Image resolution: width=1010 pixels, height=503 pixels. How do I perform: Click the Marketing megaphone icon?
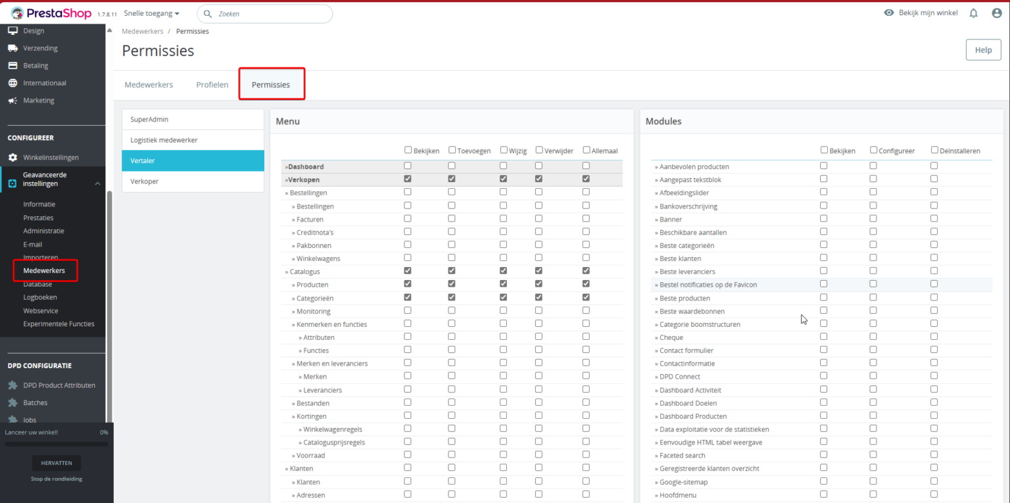click(12, 100)
